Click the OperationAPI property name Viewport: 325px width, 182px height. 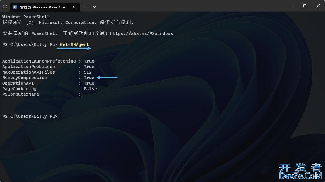point(18,83)
